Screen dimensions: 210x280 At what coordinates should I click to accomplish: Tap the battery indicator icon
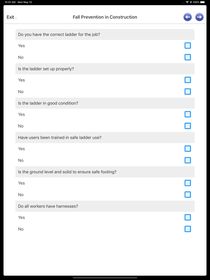(203, 2)
